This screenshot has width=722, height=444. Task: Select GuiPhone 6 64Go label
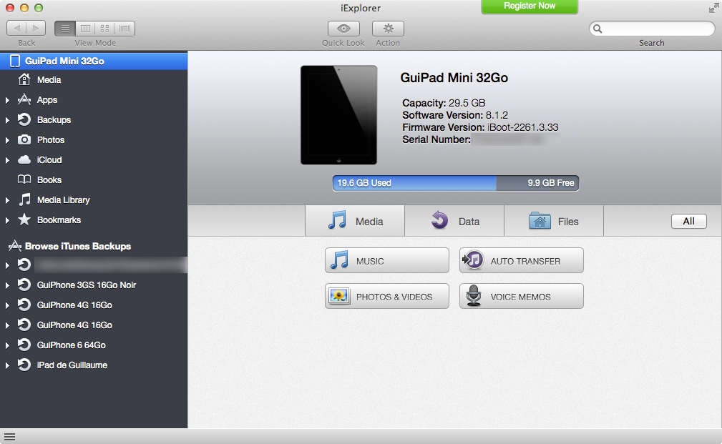(x=72, y=345)
